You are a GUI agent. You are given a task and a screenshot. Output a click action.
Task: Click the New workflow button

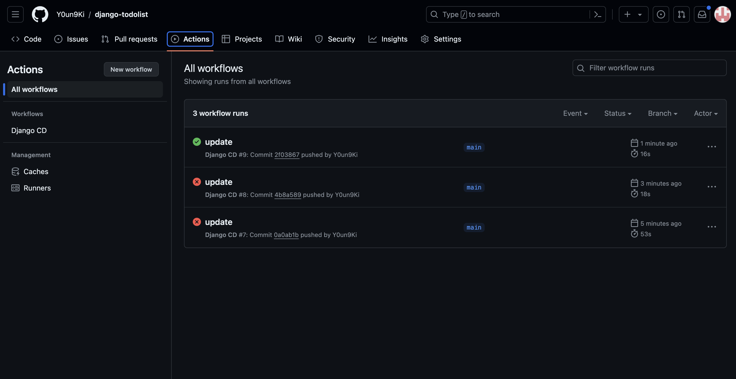pos(131,69)
